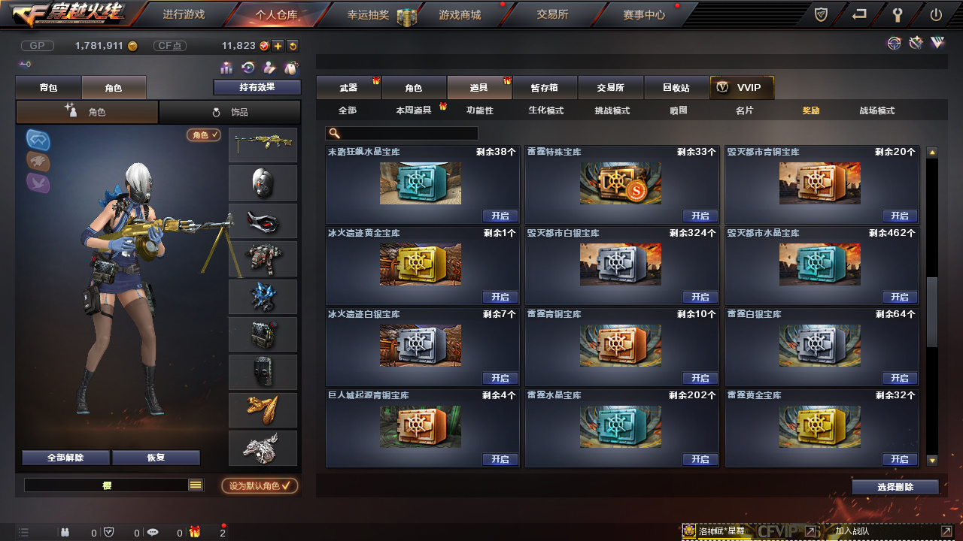Open the character name dropdown list
Screen dimensions: 963x541
[196, 485]
